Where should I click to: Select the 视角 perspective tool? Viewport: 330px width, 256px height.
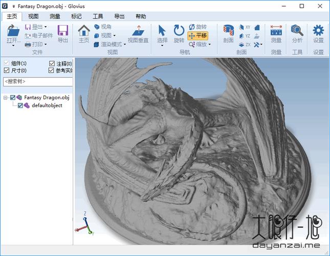[x=103, y=27]
